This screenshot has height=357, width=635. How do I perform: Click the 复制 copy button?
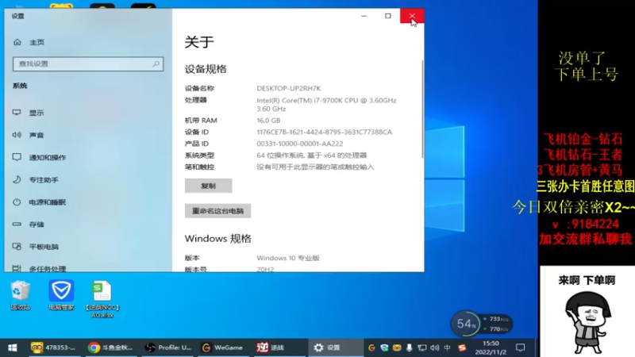coord(208,186)
